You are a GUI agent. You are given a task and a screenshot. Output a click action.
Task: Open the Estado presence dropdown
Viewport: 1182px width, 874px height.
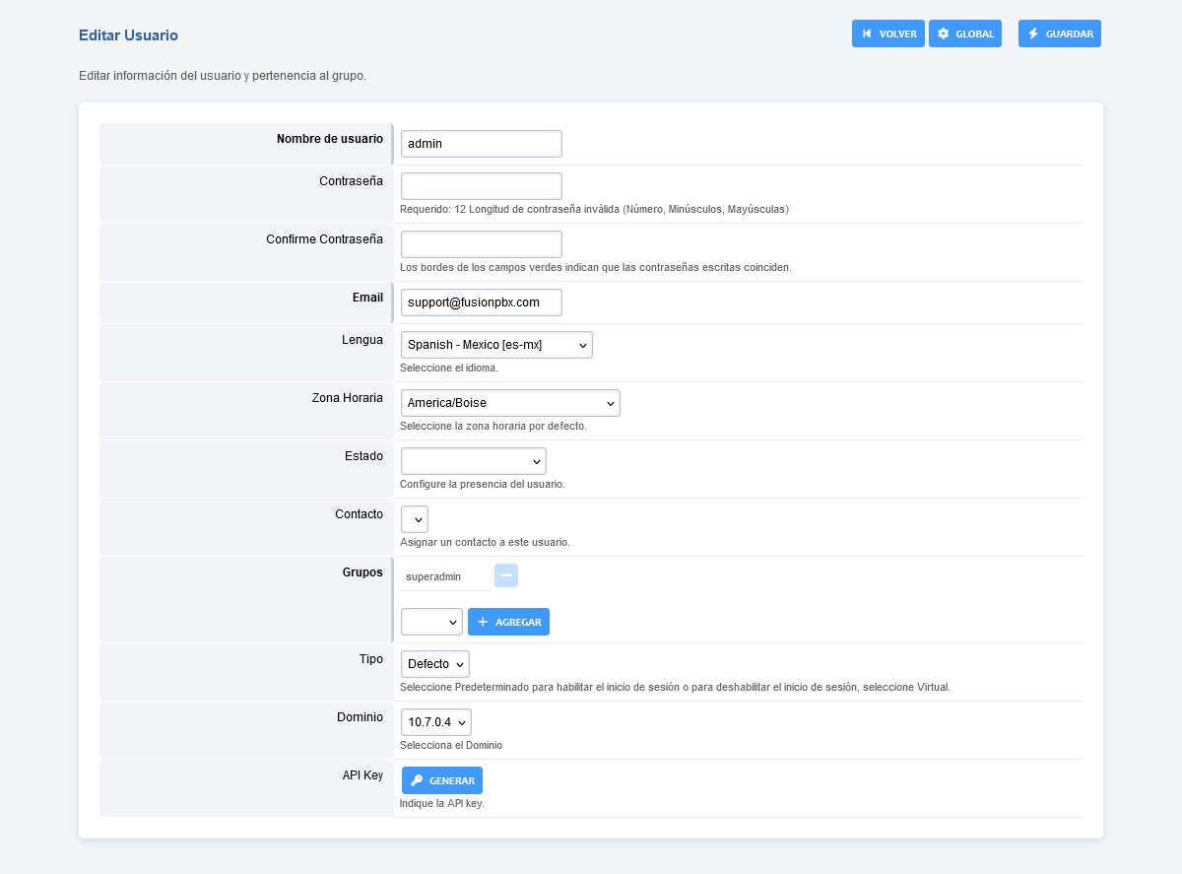pos(473,461)
